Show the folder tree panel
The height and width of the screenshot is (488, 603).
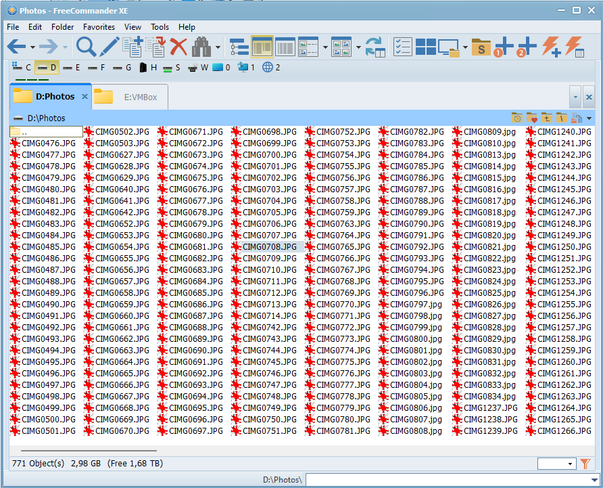coord(239,47)
